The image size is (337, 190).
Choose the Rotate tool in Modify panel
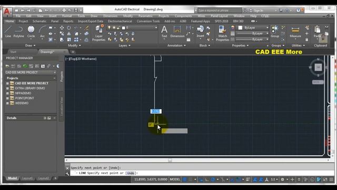[69, 28]
